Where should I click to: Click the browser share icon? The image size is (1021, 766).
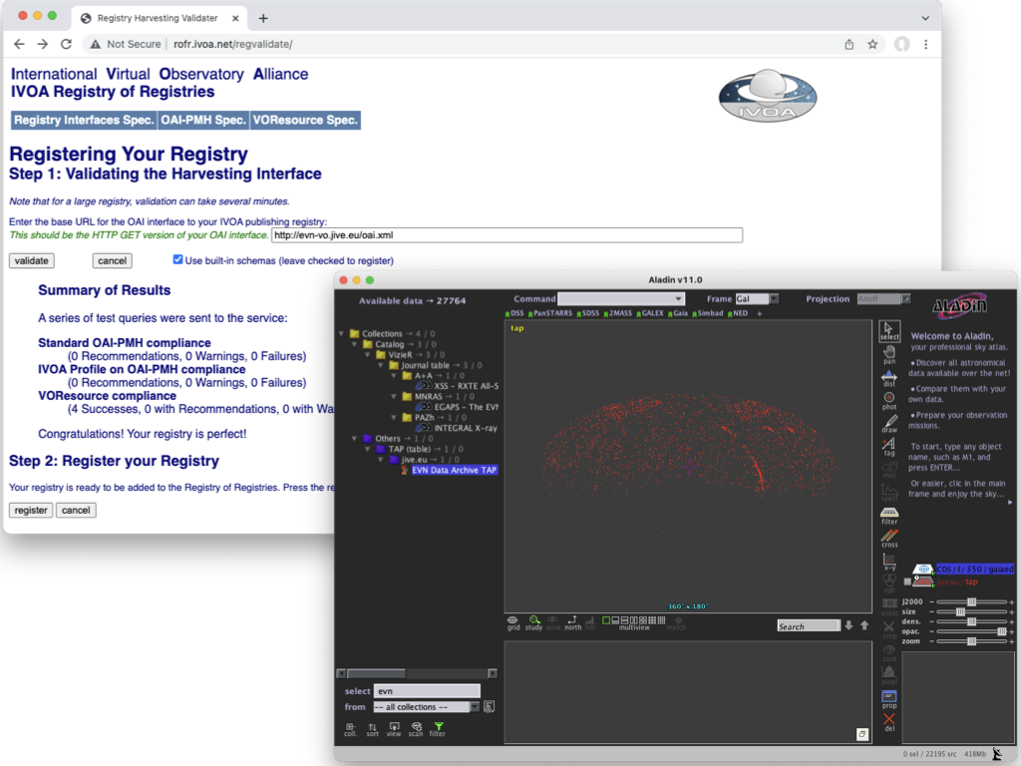[850, 44]
